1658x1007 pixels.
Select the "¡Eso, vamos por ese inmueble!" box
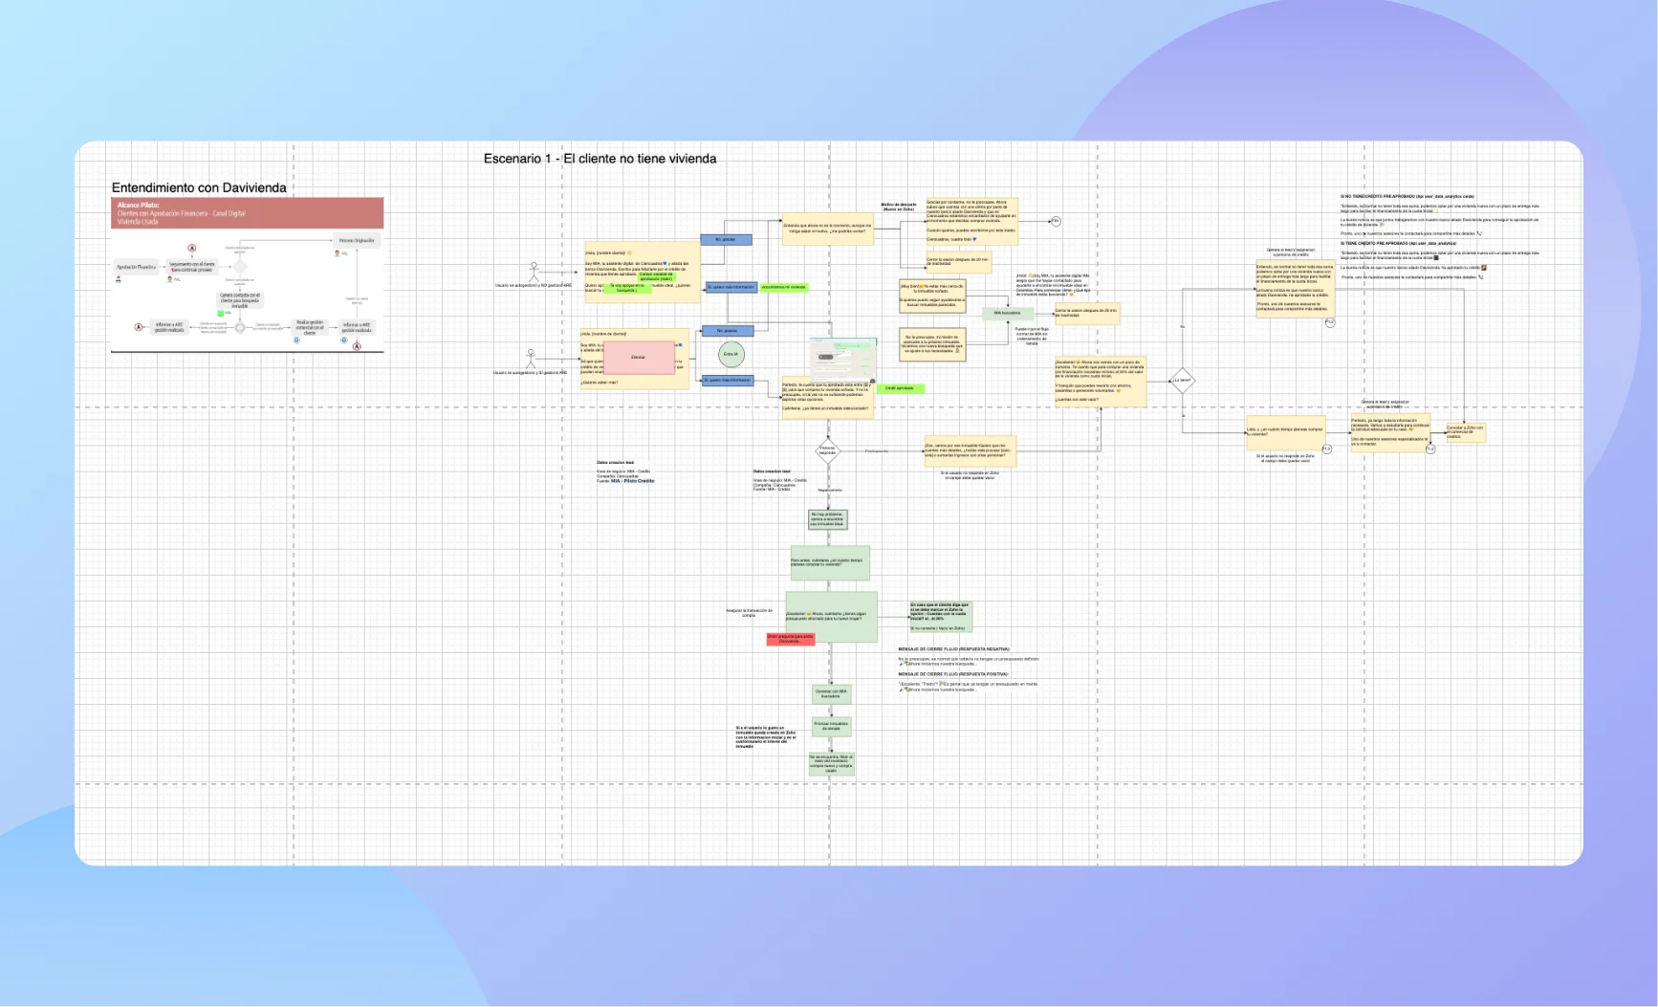click(x=969, y=450)
